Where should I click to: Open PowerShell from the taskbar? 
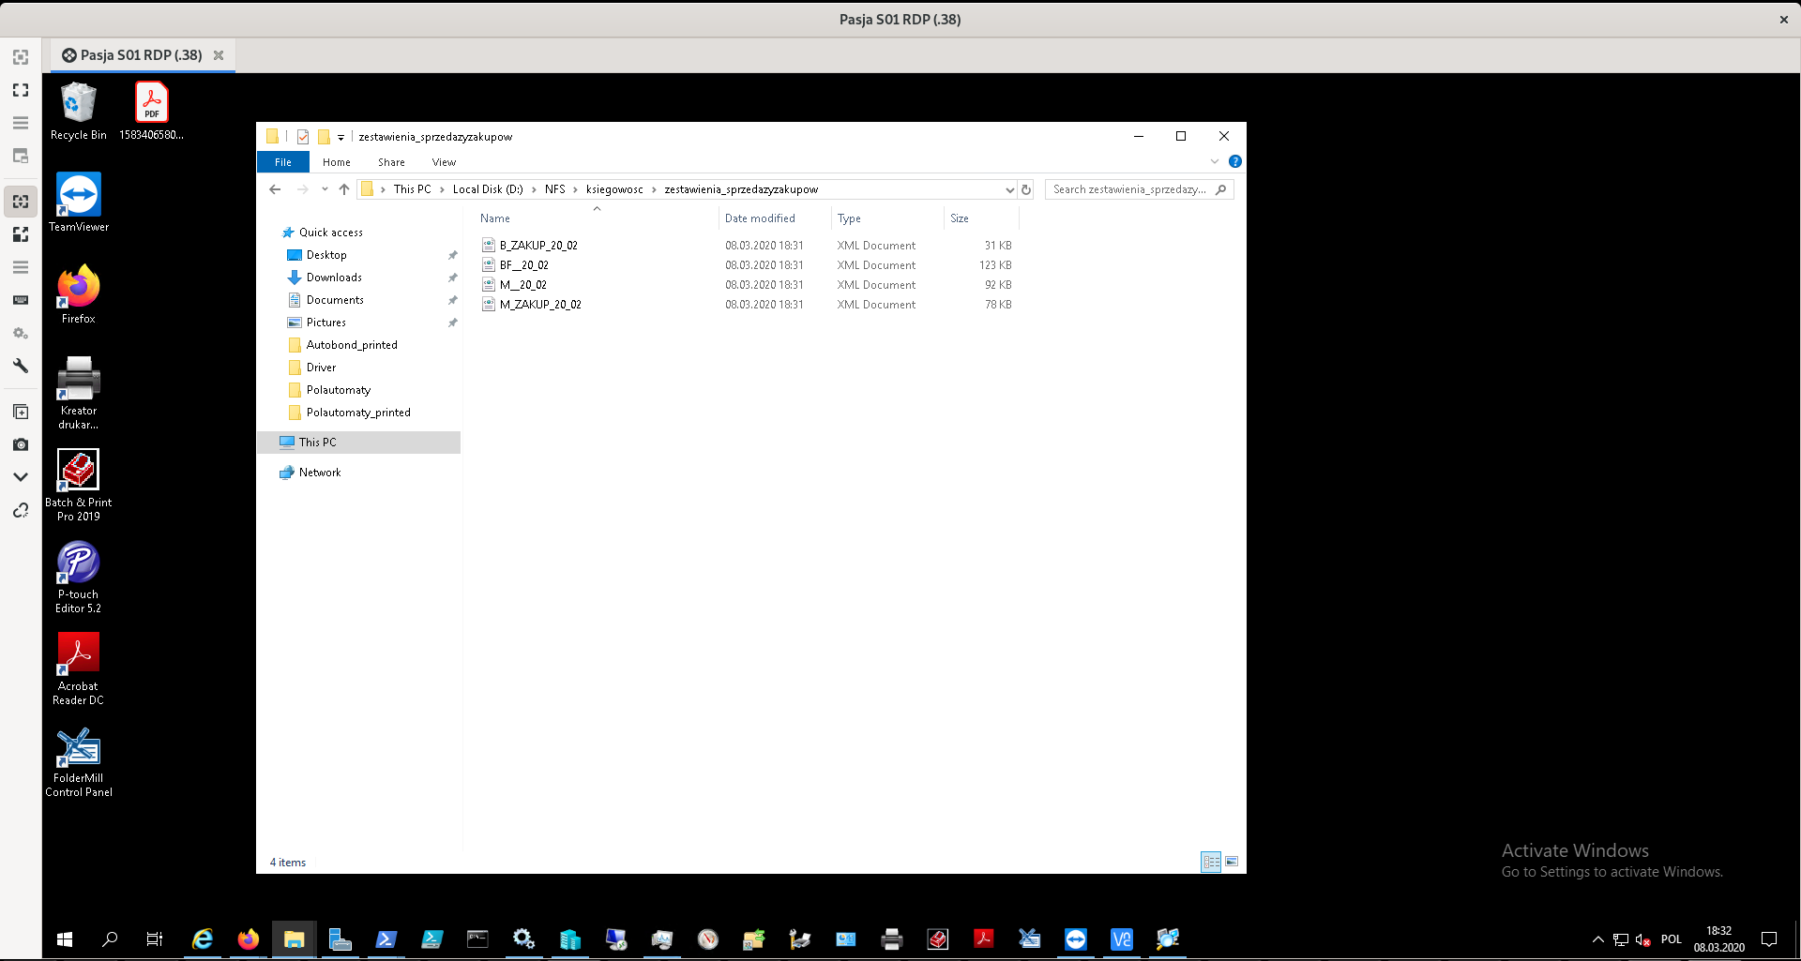click(386, 938)
